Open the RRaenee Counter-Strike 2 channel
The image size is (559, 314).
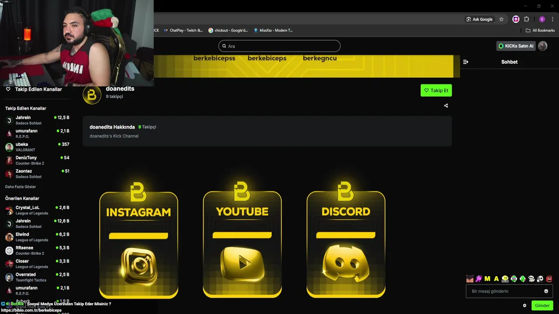(37, 250)
